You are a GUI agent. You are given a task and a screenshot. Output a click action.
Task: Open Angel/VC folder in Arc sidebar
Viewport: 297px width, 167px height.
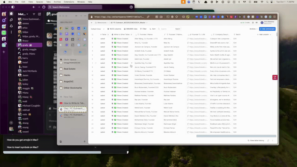68,81
